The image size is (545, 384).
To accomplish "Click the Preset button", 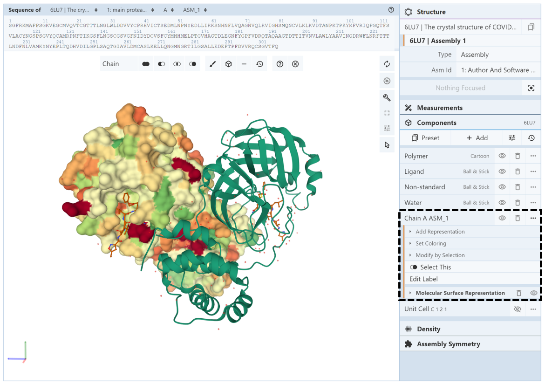I will pos(425,138).
